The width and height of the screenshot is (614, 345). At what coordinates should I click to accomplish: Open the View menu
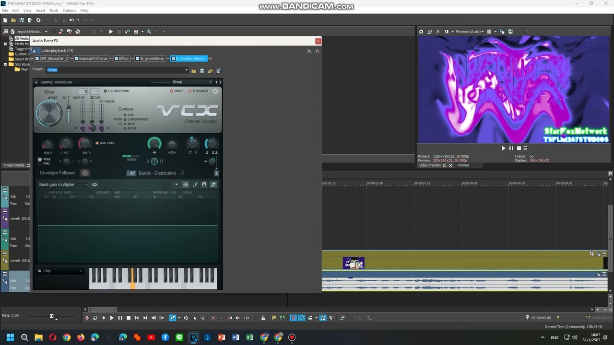point(27,11)
